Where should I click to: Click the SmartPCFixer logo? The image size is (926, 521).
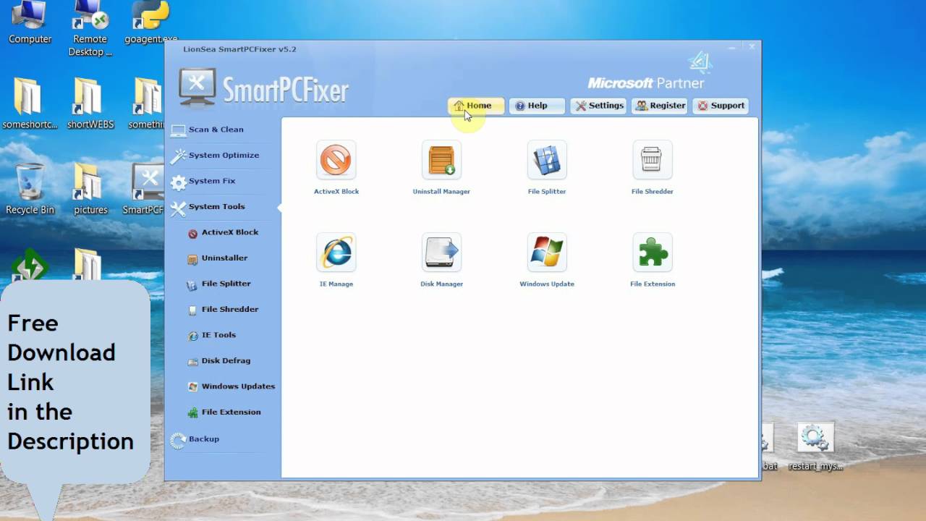264,89
